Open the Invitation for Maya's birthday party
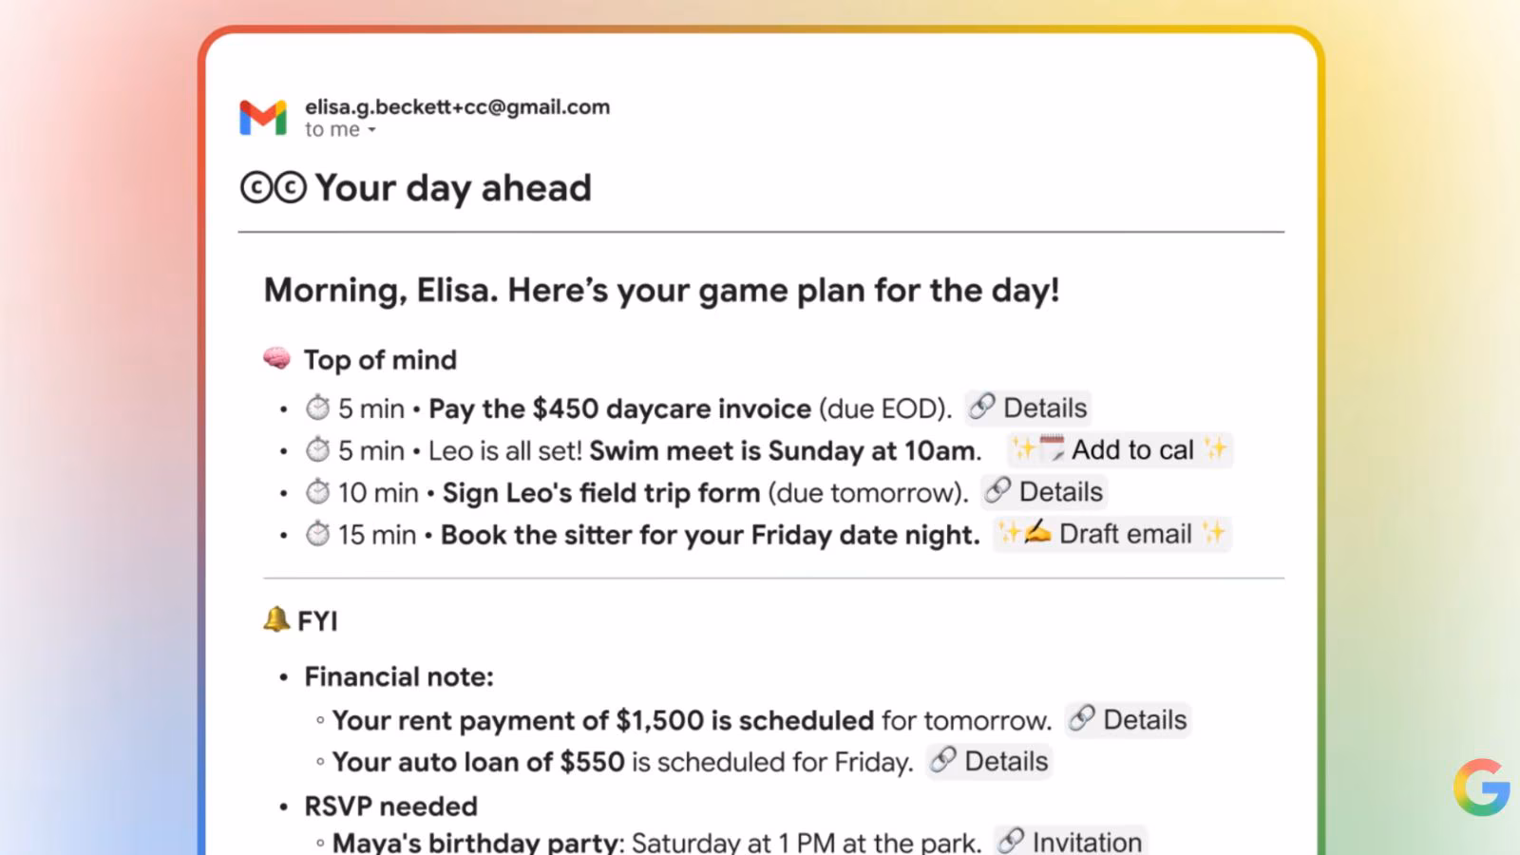Image resolution: width=1520 pixels, height=855 pixels. [x=1071, y=842]
